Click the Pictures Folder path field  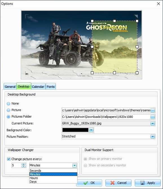(x=106, y=117)
